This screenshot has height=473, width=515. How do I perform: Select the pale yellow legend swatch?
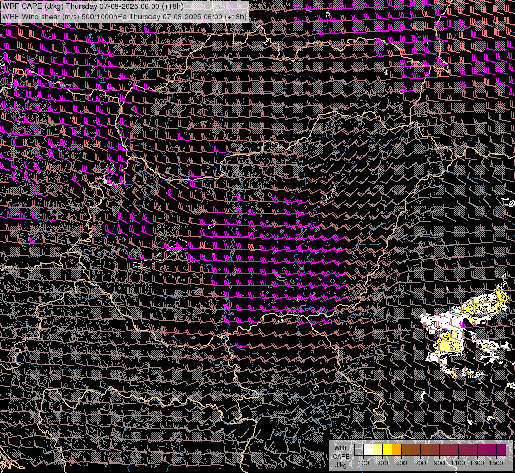(x=378, y=450)
